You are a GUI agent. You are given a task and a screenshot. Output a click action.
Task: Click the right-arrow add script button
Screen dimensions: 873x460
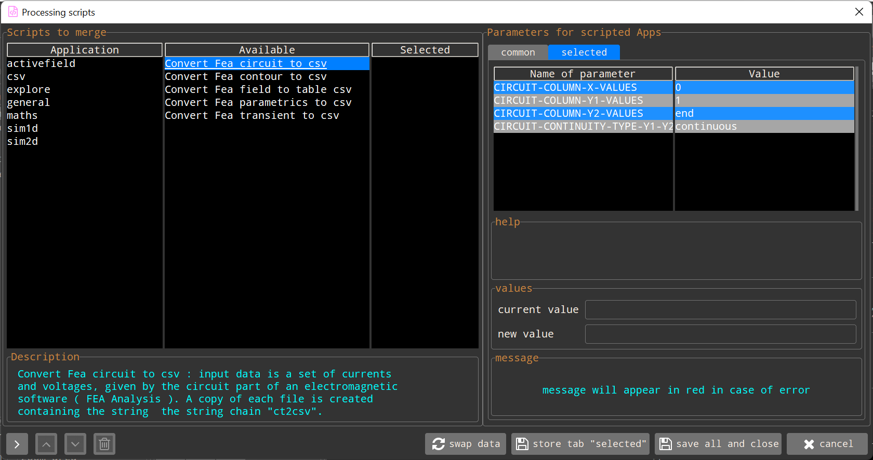17,444
